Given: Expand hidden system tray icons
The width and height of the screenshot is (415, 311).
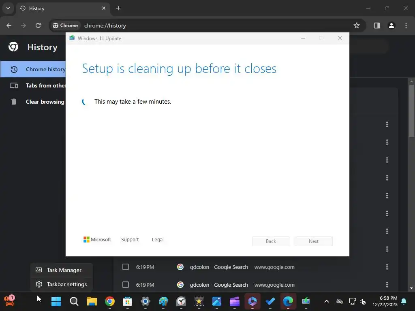Looking at the screenshot, I should 327,301.
